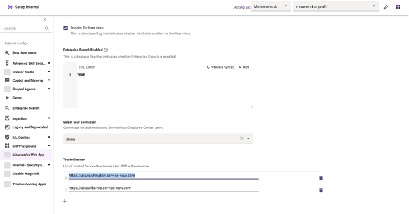Open the apps grid icon in header
The image size is (409, 214).
[x=398, y=8]
